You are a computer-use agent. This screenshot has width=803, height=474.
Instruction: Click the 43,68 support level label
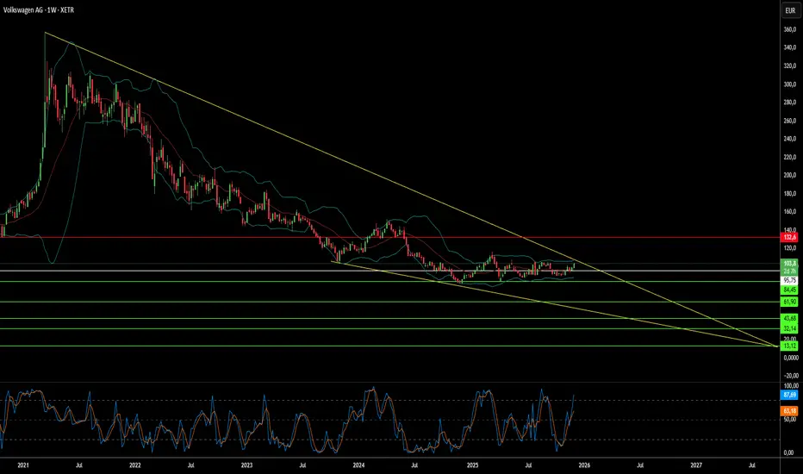click(787, 319)
